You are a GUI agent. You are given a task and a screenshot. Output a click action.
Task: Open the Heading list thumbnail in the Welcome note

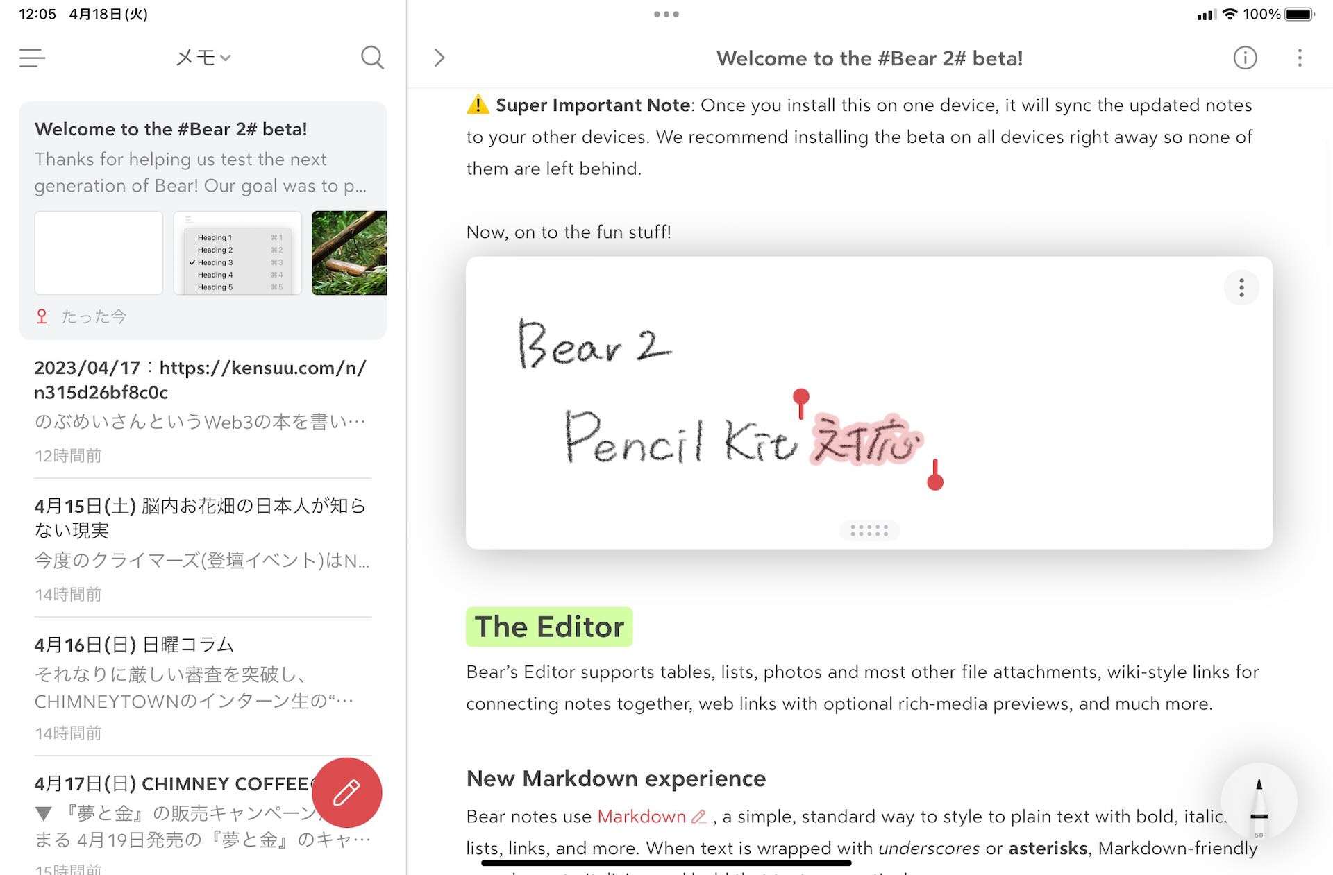pyautogui.click(x=237, y=253)
